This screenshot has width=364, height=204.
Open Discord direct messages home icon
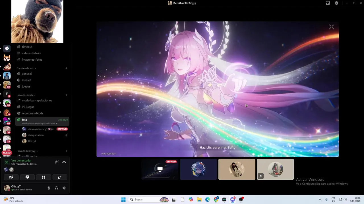(7, 48)
